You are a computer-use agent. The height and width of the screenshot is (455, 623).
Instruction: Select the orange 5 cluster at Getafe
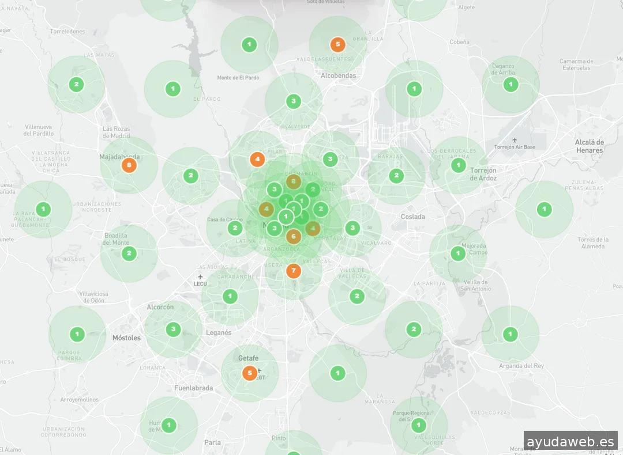(x=249, y=373)
